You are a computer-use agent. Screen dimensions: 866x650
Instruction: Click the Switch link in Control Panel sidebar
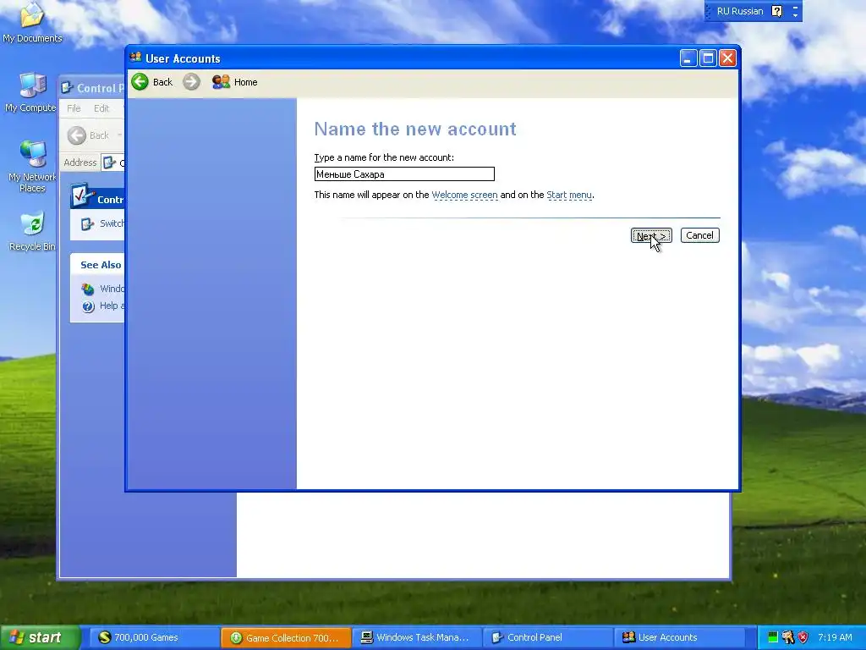[x=112, y=223]
